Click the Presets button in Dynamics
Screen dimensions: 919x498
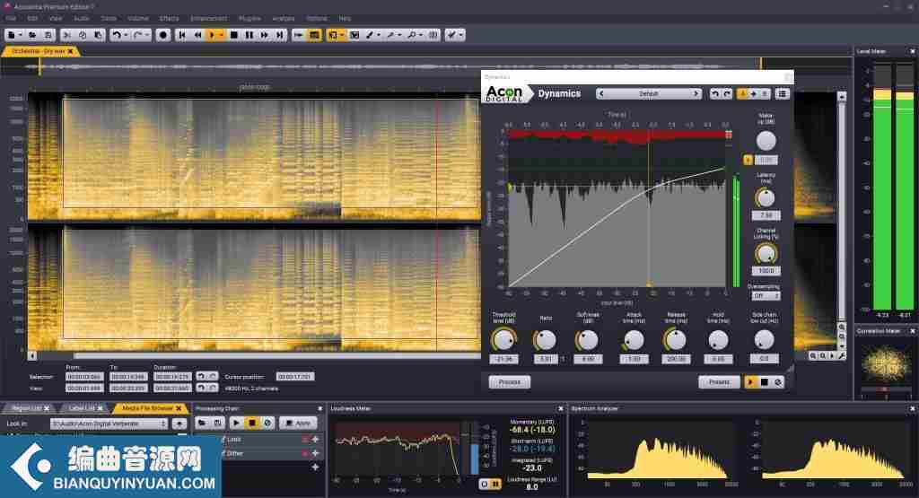click(719, 382)
